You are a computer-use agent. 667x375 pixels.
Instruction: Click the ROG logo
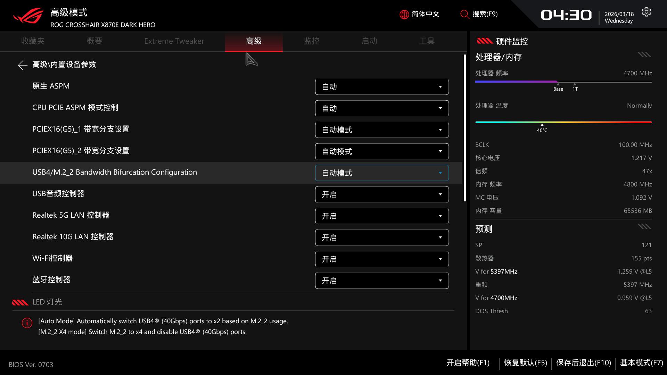click(x=28, y=16)
